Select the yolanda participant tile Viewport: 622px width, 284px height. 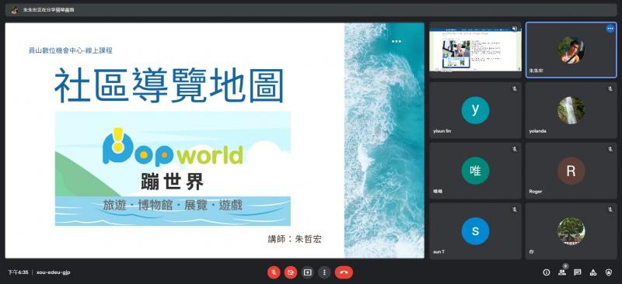click(571, 110)
